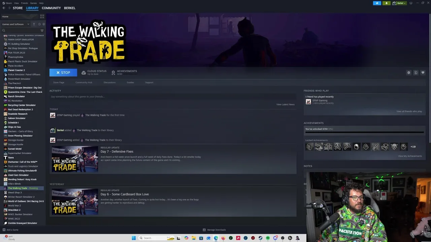Open advanced library filter options
The image size is (431, 242).
(x=42, y=31)
